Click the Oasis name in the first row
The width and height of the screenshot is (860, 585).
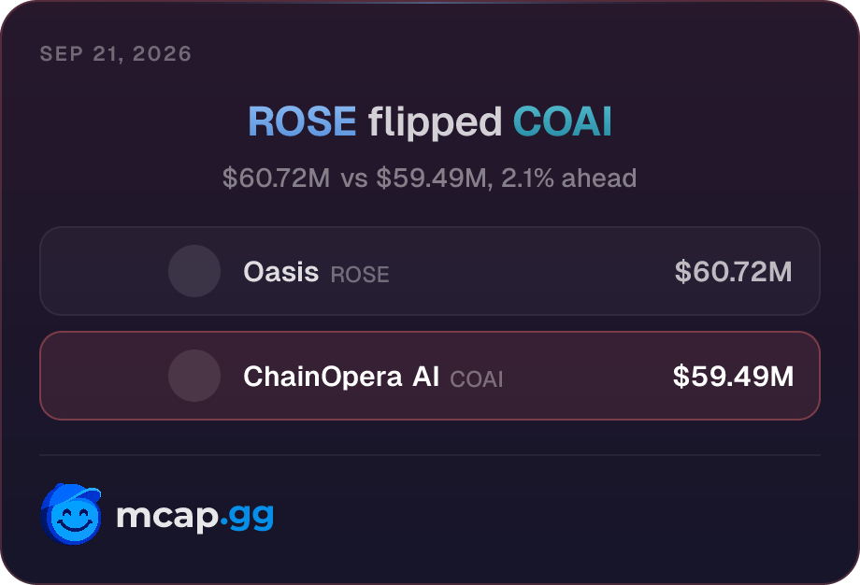(x=280, y=271)
